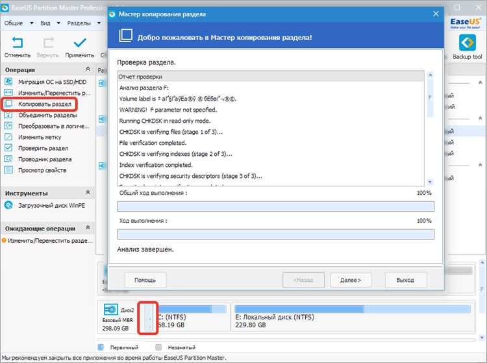Click 'Далее>' to continue the wizard
487x363 pixels.
coord(351,280)
